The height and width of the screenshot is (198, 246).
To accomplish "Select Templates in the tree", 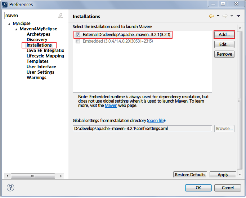I will coord(37,61).
